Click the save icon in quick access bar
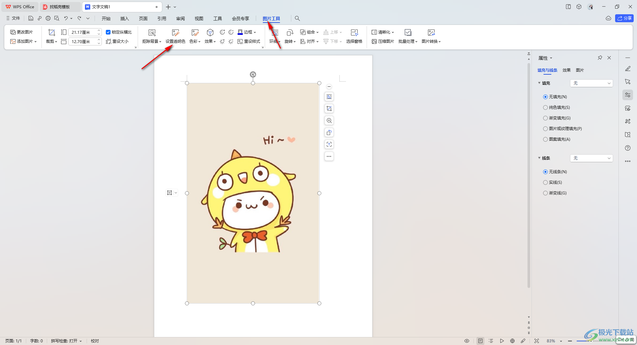The image size is (637, 345). pyautogui.click(x=31, y=18)
